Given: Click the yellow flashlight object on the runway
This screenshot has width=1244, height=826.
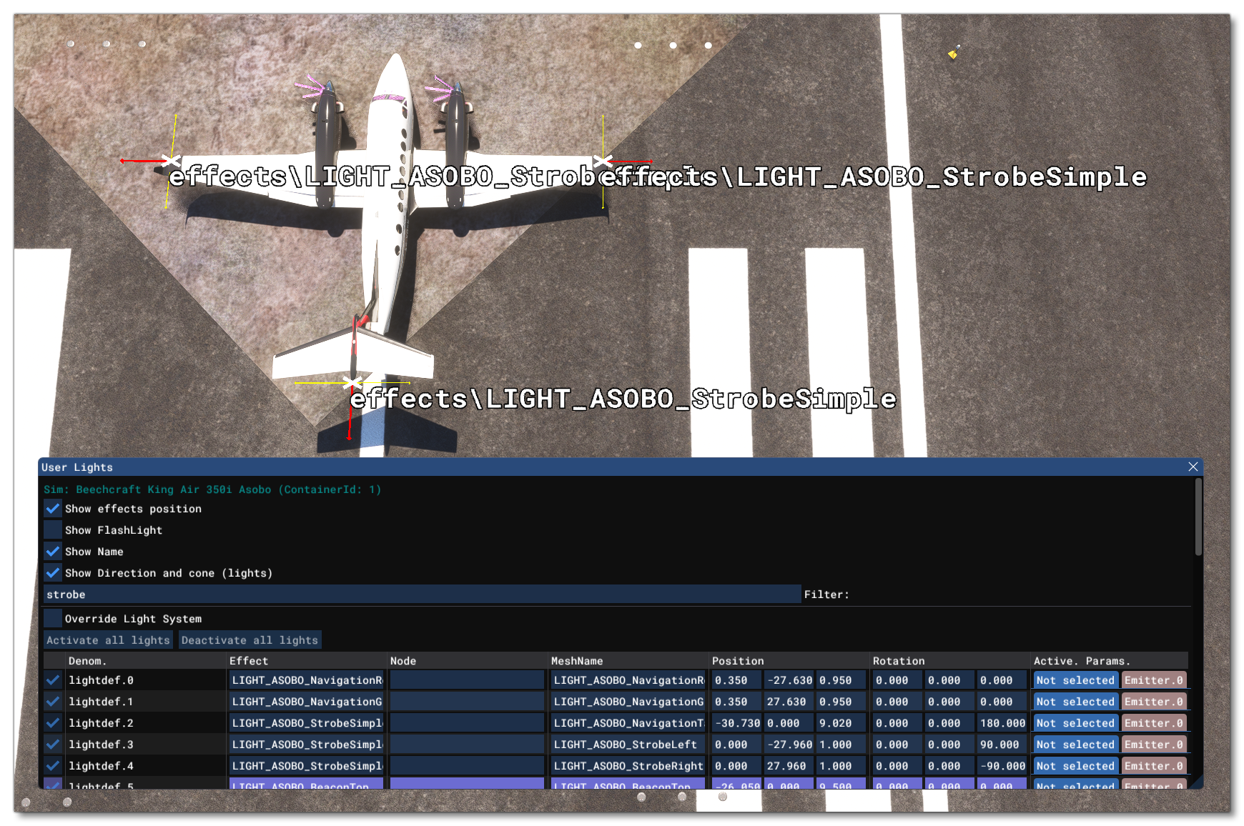Looking at the screenshot, I should (x=952, y=52).
